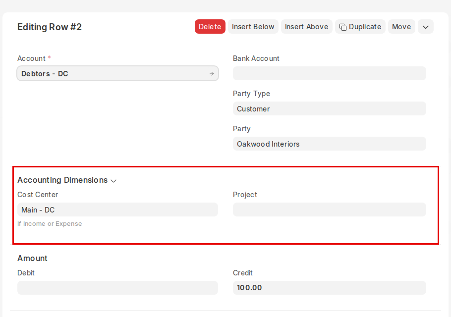Click the Insert Above button
The image size is (451, 317).
[307, 27]
